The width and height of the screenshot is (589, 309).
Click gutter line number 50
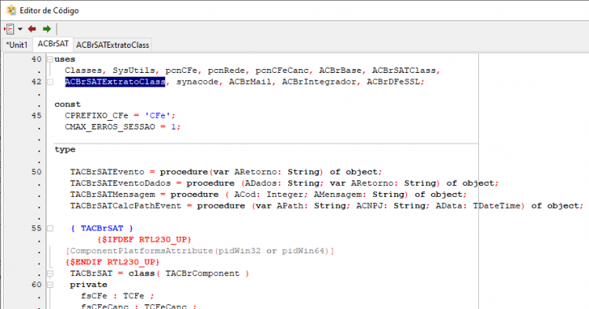36,172
